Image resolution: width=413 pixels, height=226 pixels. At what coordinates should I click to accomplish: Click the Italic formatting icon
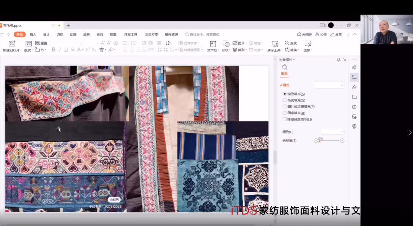tap(60, 50)
